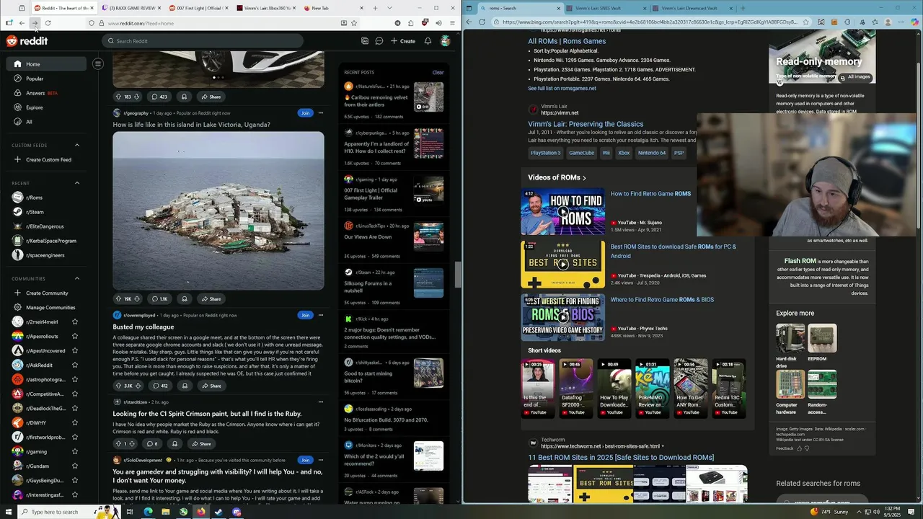This screenshot has height=519, width=923.
Task: Favorite r/astrophotography with star toggle
Action: click(x=74, y=380)
